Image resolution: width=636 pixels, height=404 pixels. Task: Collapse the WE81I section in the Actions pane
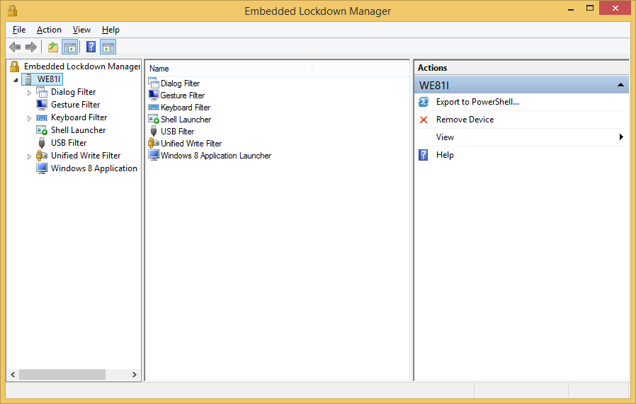[x=620, y=85]
